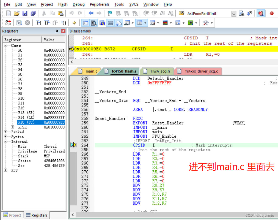The height and width of the screenshot is (220, 278).
Task: Click the Value column header
Action: (54, 40)
